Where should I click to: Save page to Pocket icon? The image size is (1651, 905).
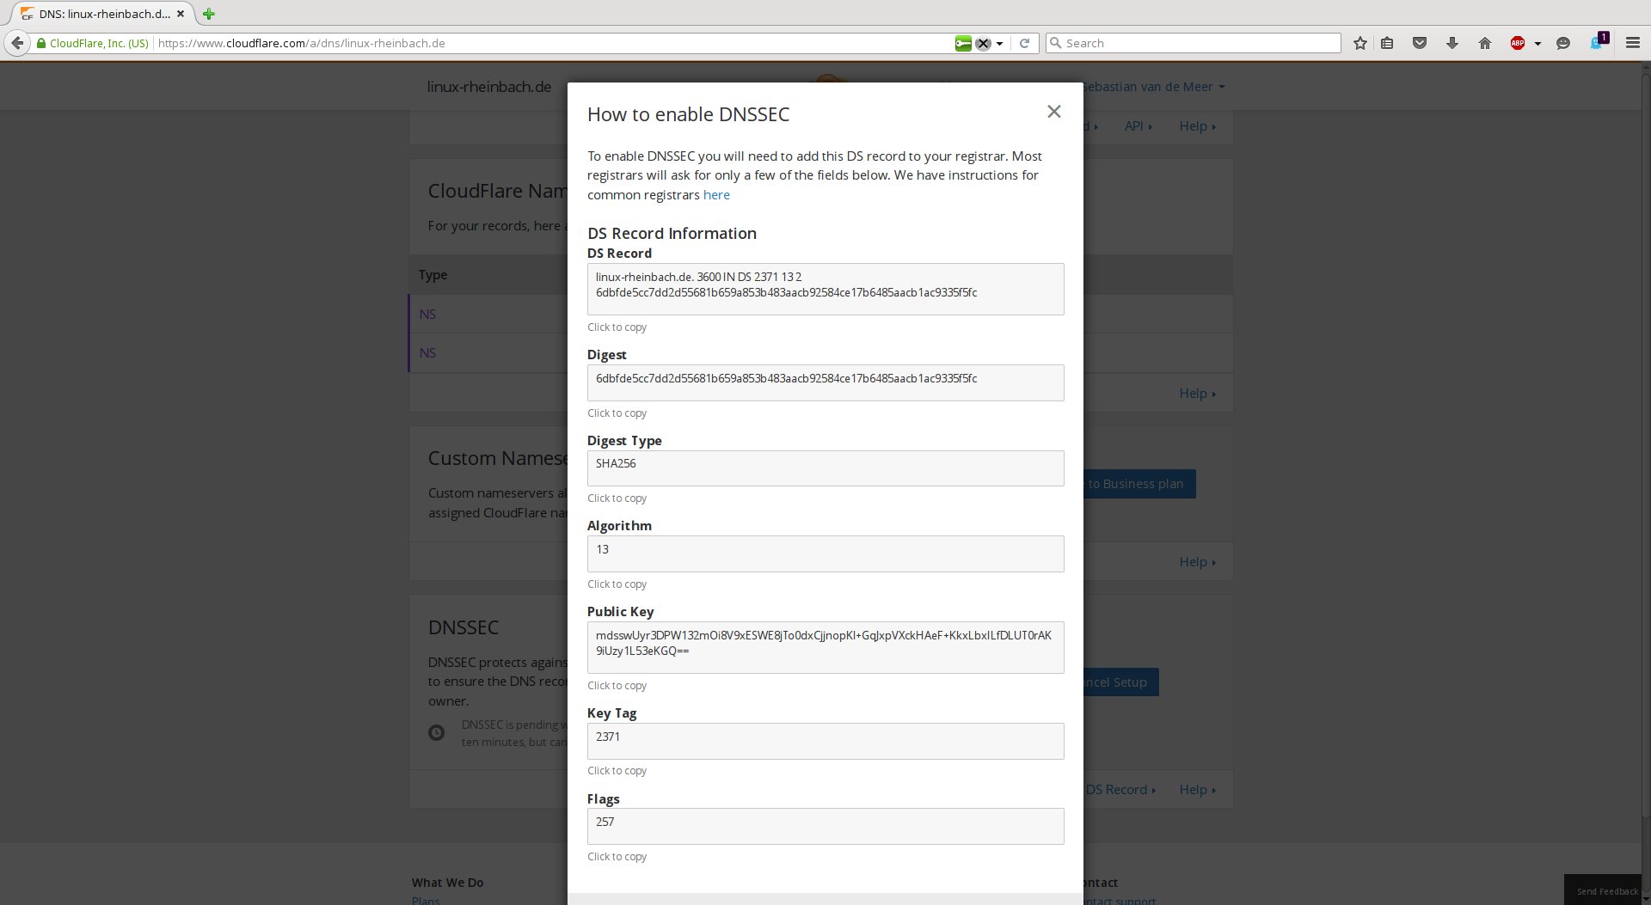pos(1420,43)
